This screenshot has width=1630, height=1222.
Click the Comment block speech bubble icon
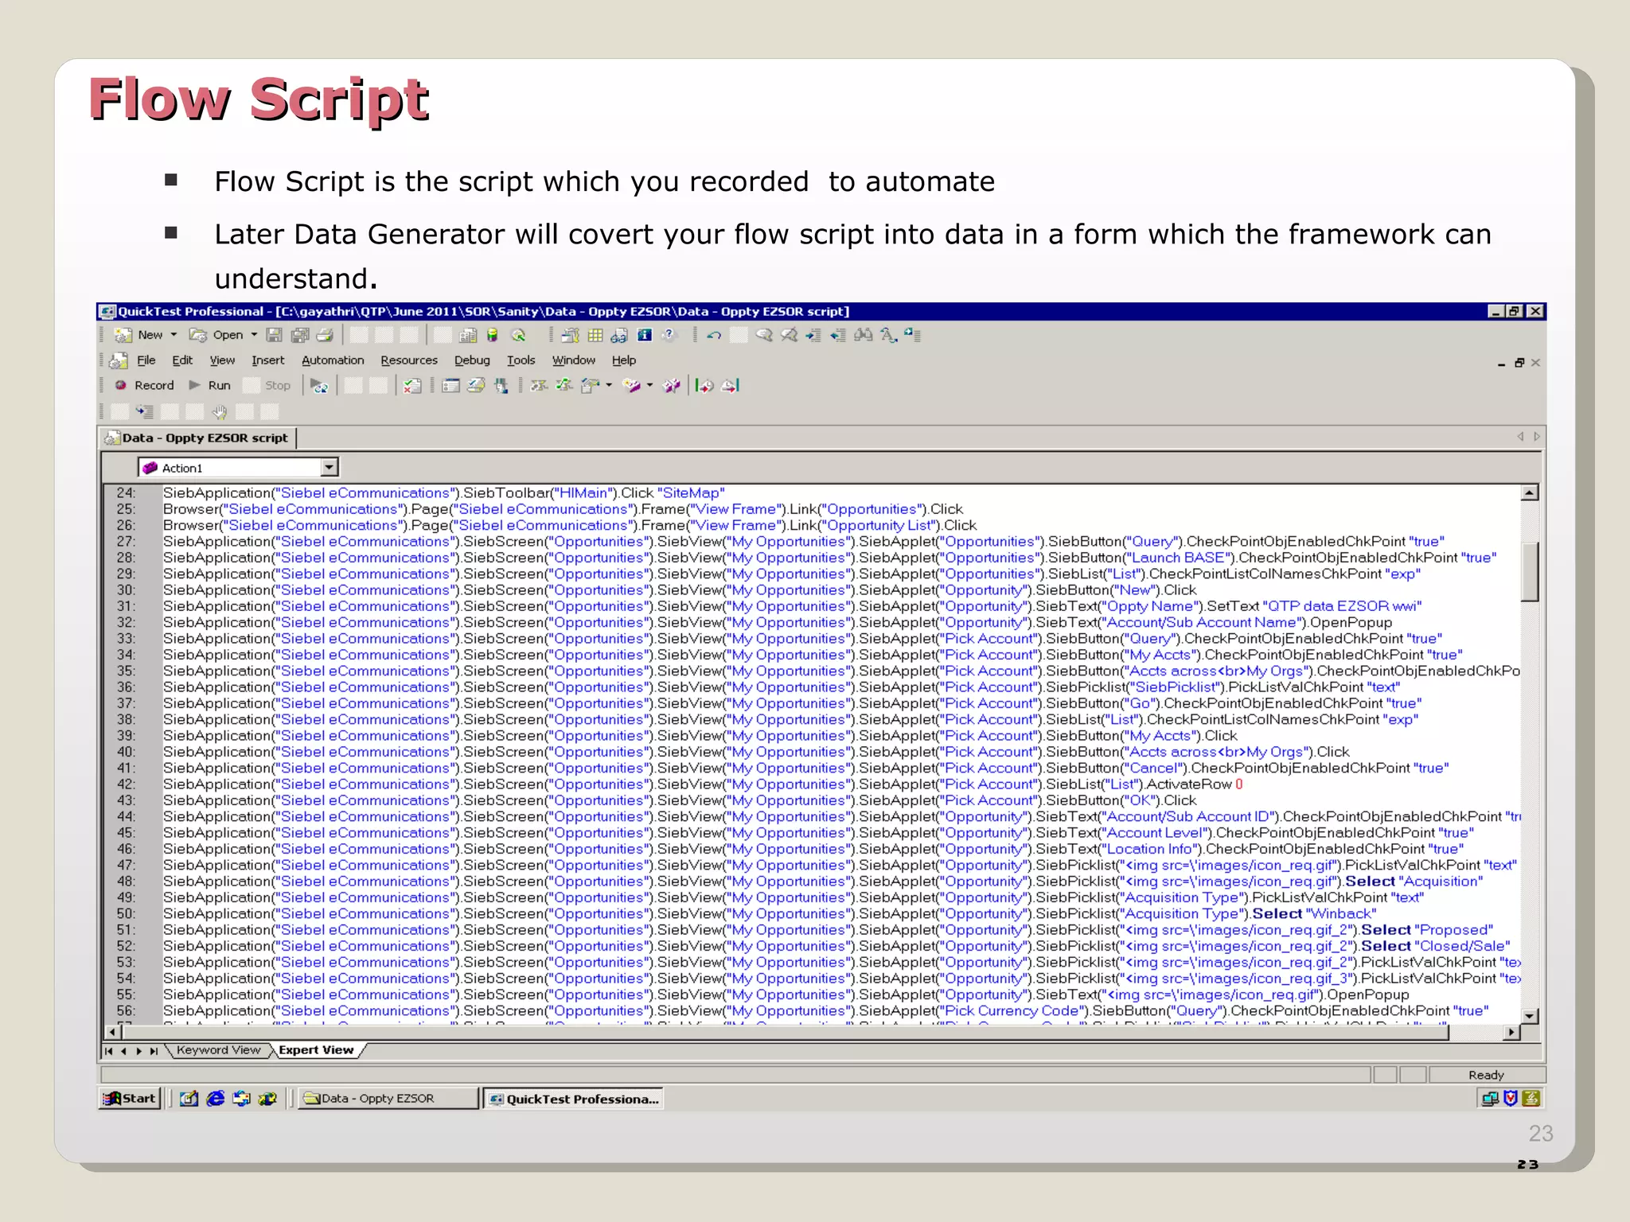click(x=764, y=335)
